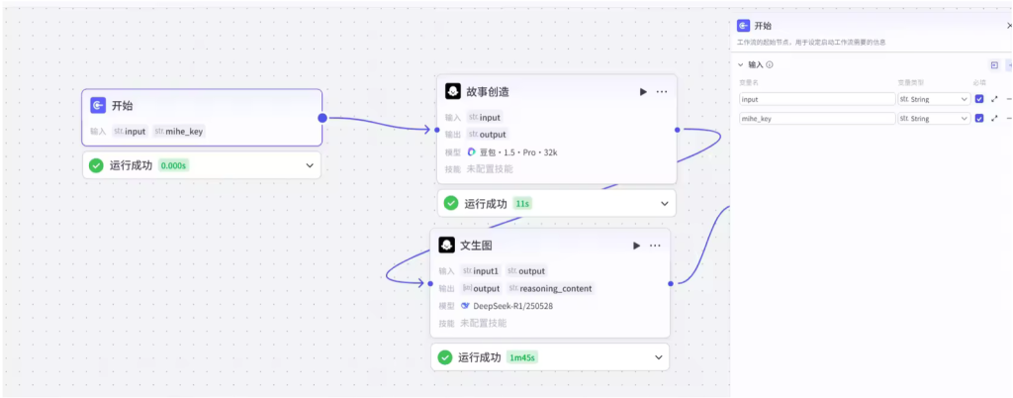Click the import icon in 输入 section
The height and width of the screenshot is (398, 1013).
[x=994, y=65]
